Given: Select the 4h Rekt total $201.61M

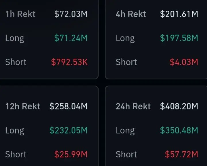Looking at the screenshot, I should (x=179, y=14).
